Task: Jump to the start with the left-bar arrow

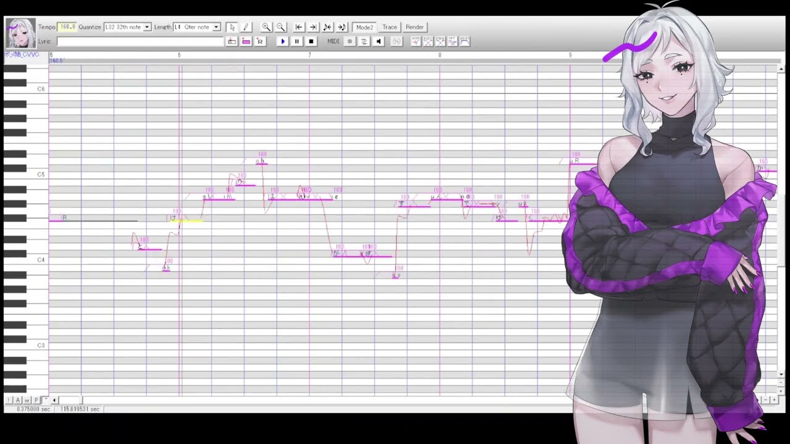Action: 299,27
